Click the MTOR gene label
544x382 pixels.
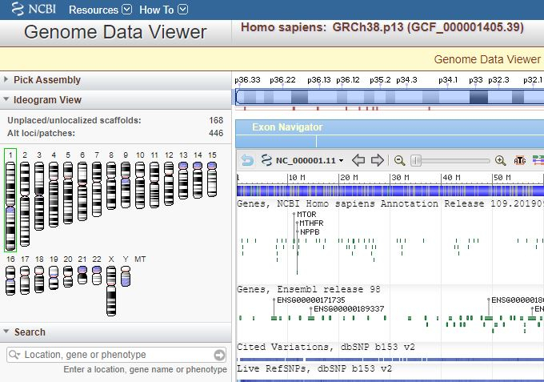306,215
